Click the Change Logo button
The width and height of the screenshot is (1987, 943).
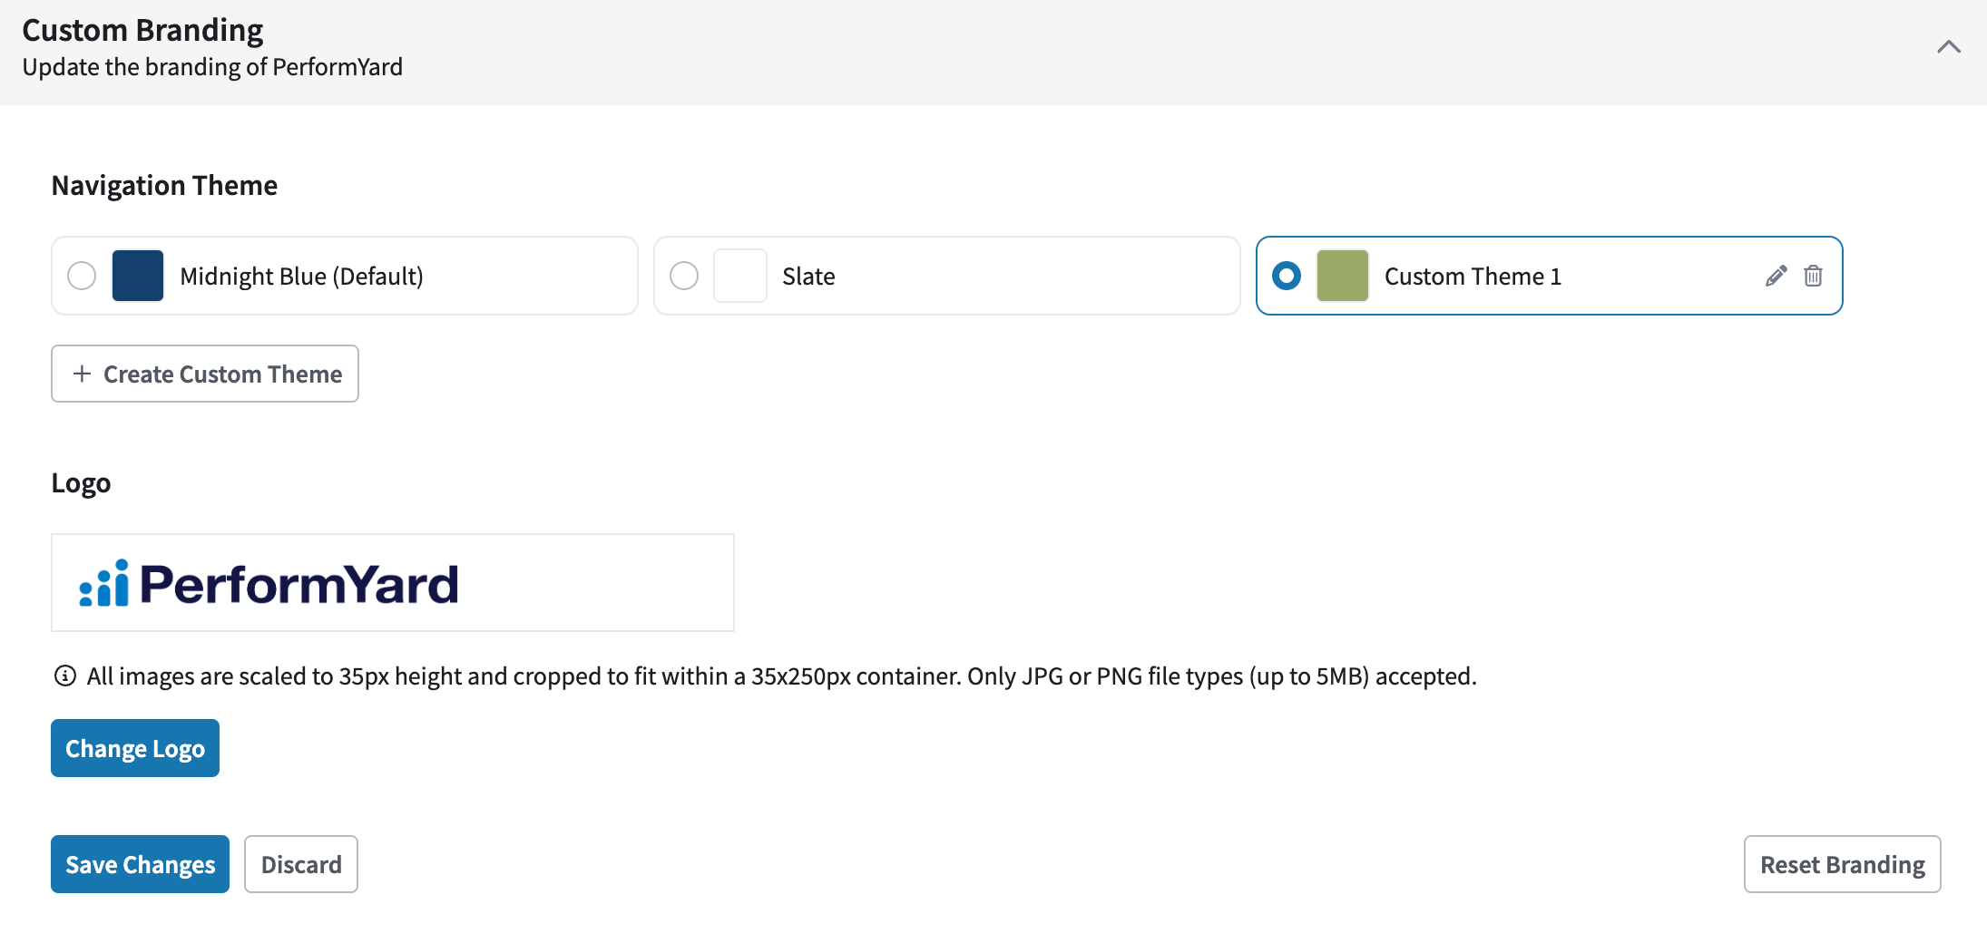point(135,748)
